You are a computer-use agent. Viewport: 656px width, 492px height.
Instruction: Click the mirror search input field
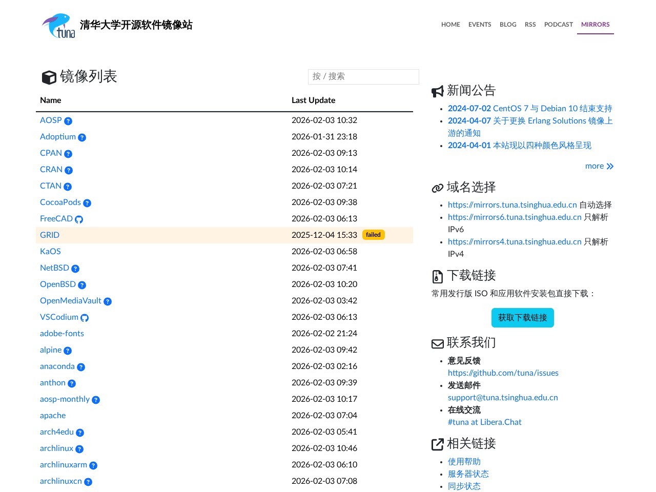pos(363,76)
